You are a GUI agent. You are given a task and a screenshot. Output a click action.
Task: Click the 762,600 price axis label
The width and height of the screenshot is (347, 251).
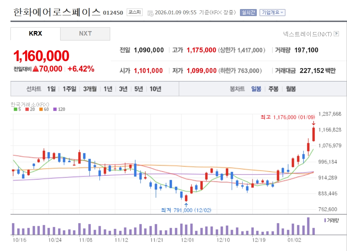pos(328,209)
